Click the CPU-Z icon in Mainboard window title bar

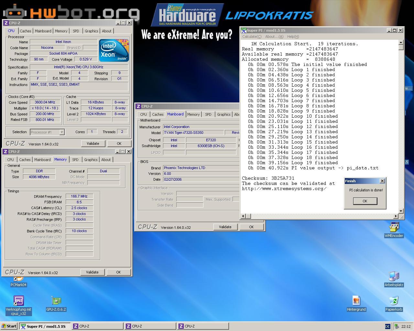pos(138,106)
